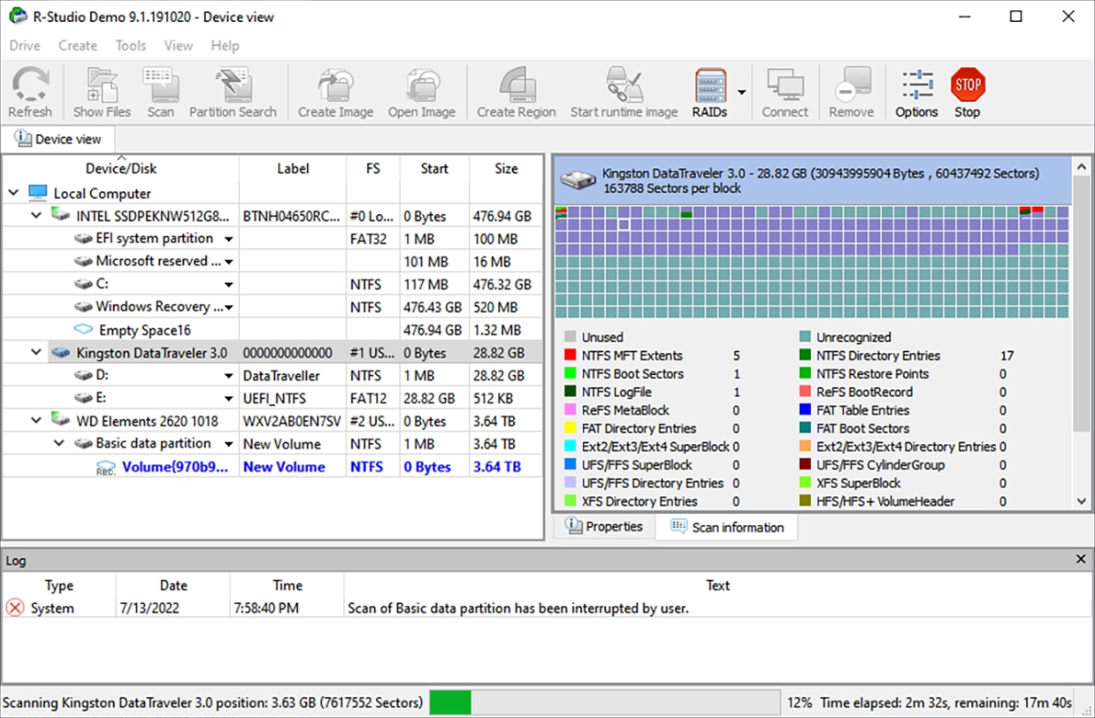Click the Start column header
The height and width of the screenshot is (718, 1095).
435,168
